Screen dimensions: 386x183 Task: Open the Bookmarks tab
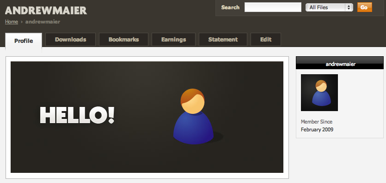click(123, 40)
